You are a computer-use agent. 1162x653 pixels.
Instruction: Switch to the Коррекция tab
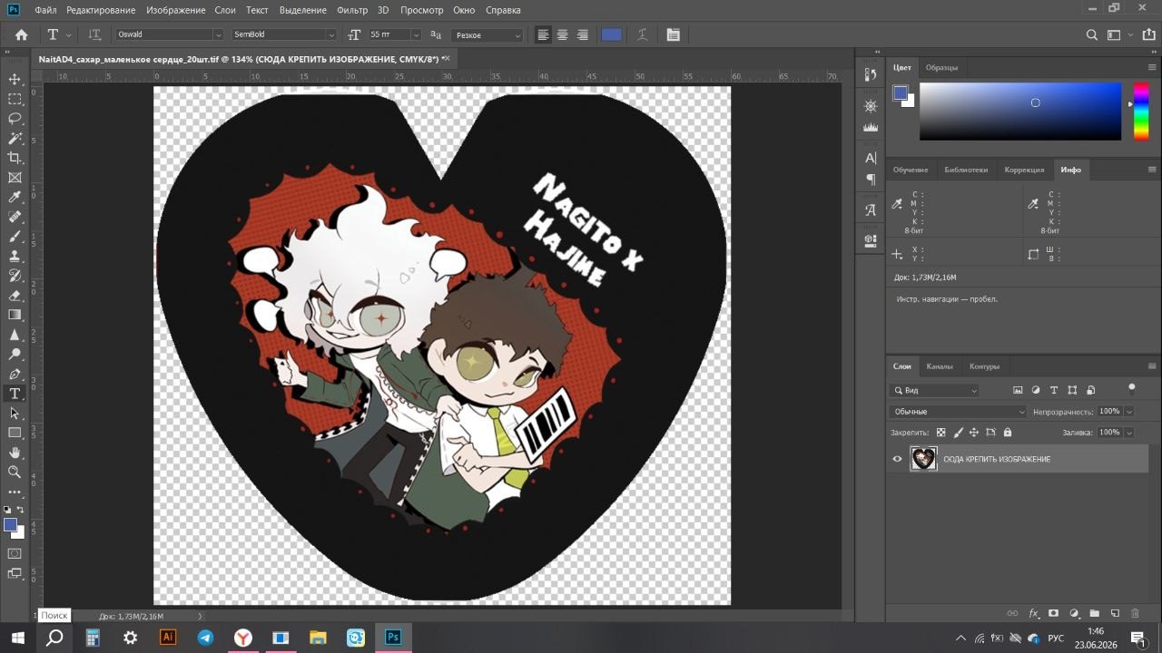[1024, 170]
